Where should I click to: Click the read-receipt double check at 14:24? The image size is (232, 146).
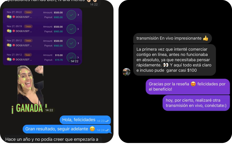click(107, 130)
